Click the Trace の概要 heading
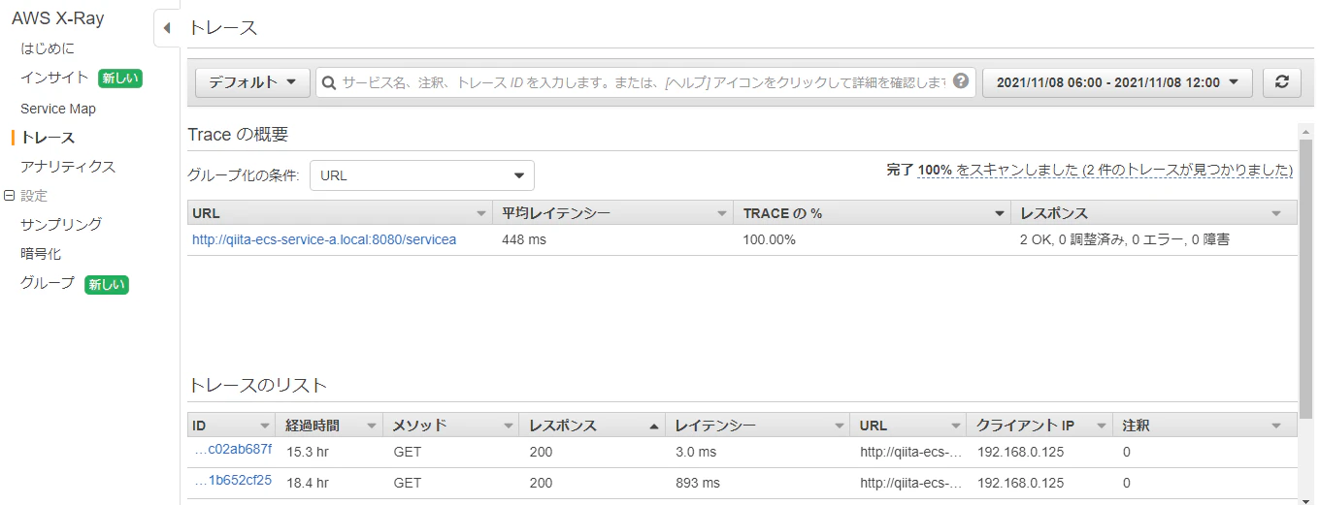Image resolution: width=1320 pixels, height=505 pixels. pyautogui.click(x=238, y=134)
